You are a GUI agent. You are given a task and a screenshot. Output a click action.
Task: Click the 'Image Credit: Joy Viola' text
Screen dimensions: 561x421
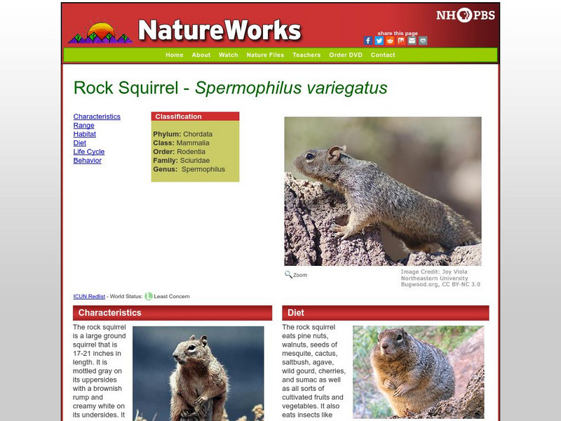434,272
